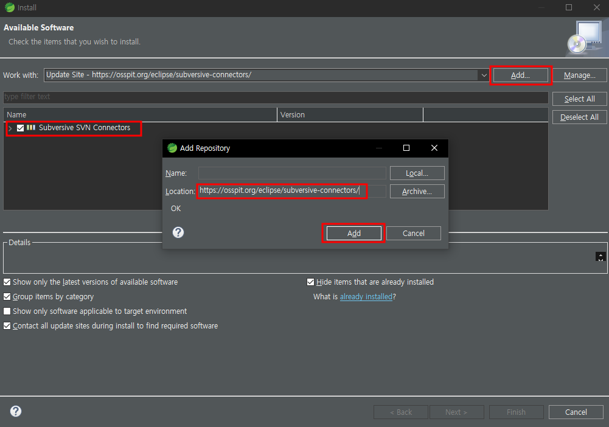This screenshot has width=609, height=427.
Task: Maximize the Install window
Action: tap(569, 7)
